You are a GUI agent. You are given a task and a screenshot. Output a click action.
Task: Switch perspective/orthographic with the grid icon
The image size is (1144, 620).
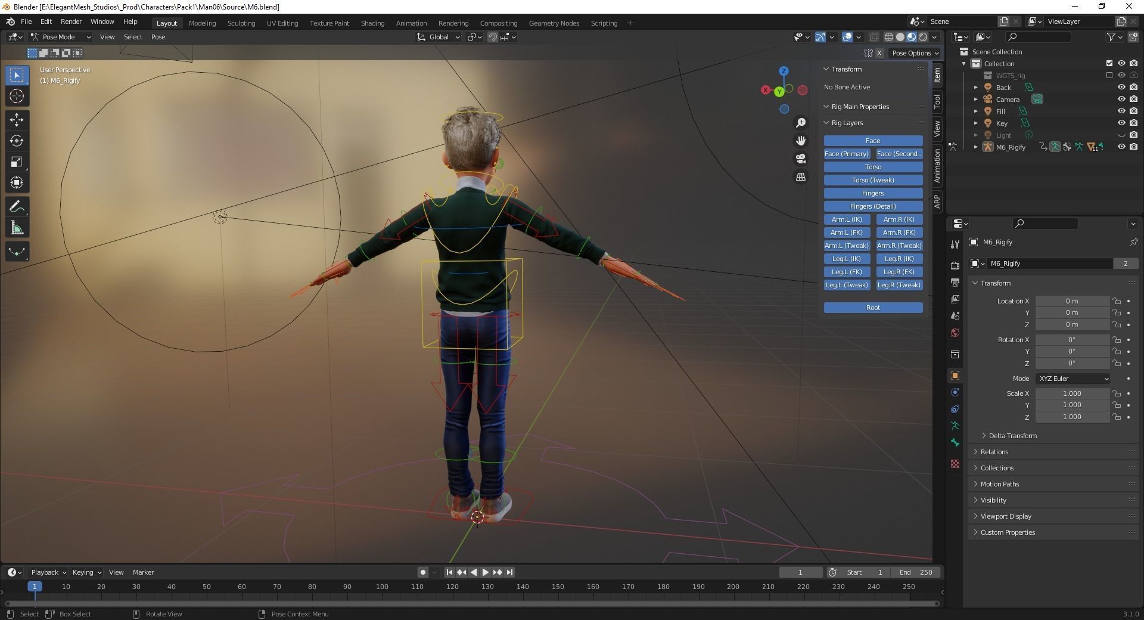801,177
